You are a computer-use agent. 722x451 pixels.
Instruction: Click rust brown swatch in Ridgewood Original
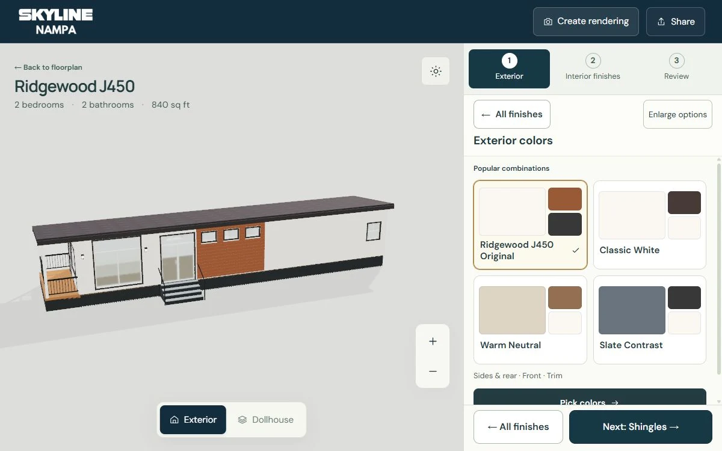(x=565, y=199)
